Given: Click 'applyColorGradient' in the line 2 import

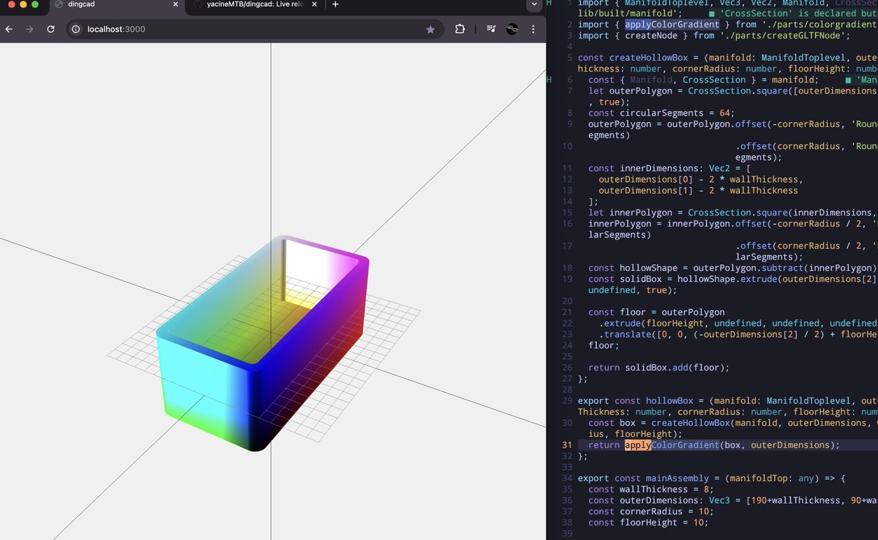Looking at the screenshot, I should [672, 24].
